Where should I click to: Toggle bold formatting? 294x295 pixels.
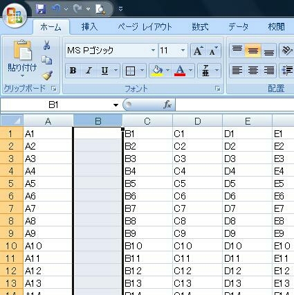(73, 71)
